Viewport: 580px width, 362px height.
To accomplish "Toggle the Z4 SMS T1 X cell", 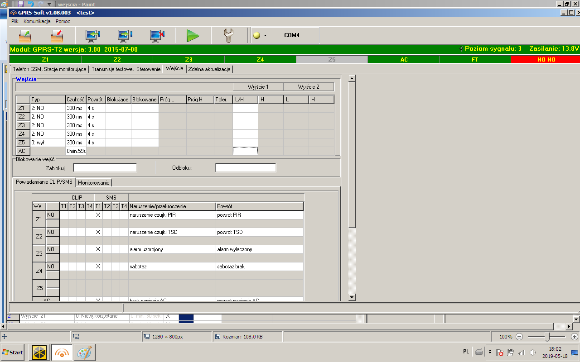I will tap(98, 267).
